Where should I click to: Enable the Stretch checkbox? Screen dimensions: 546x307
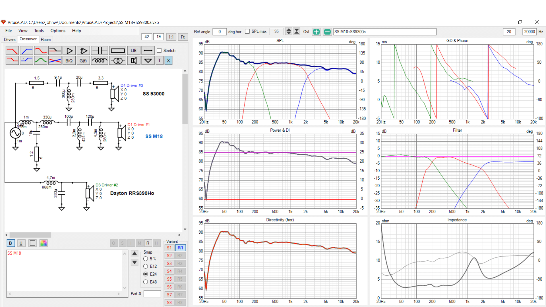coord(159,51)
